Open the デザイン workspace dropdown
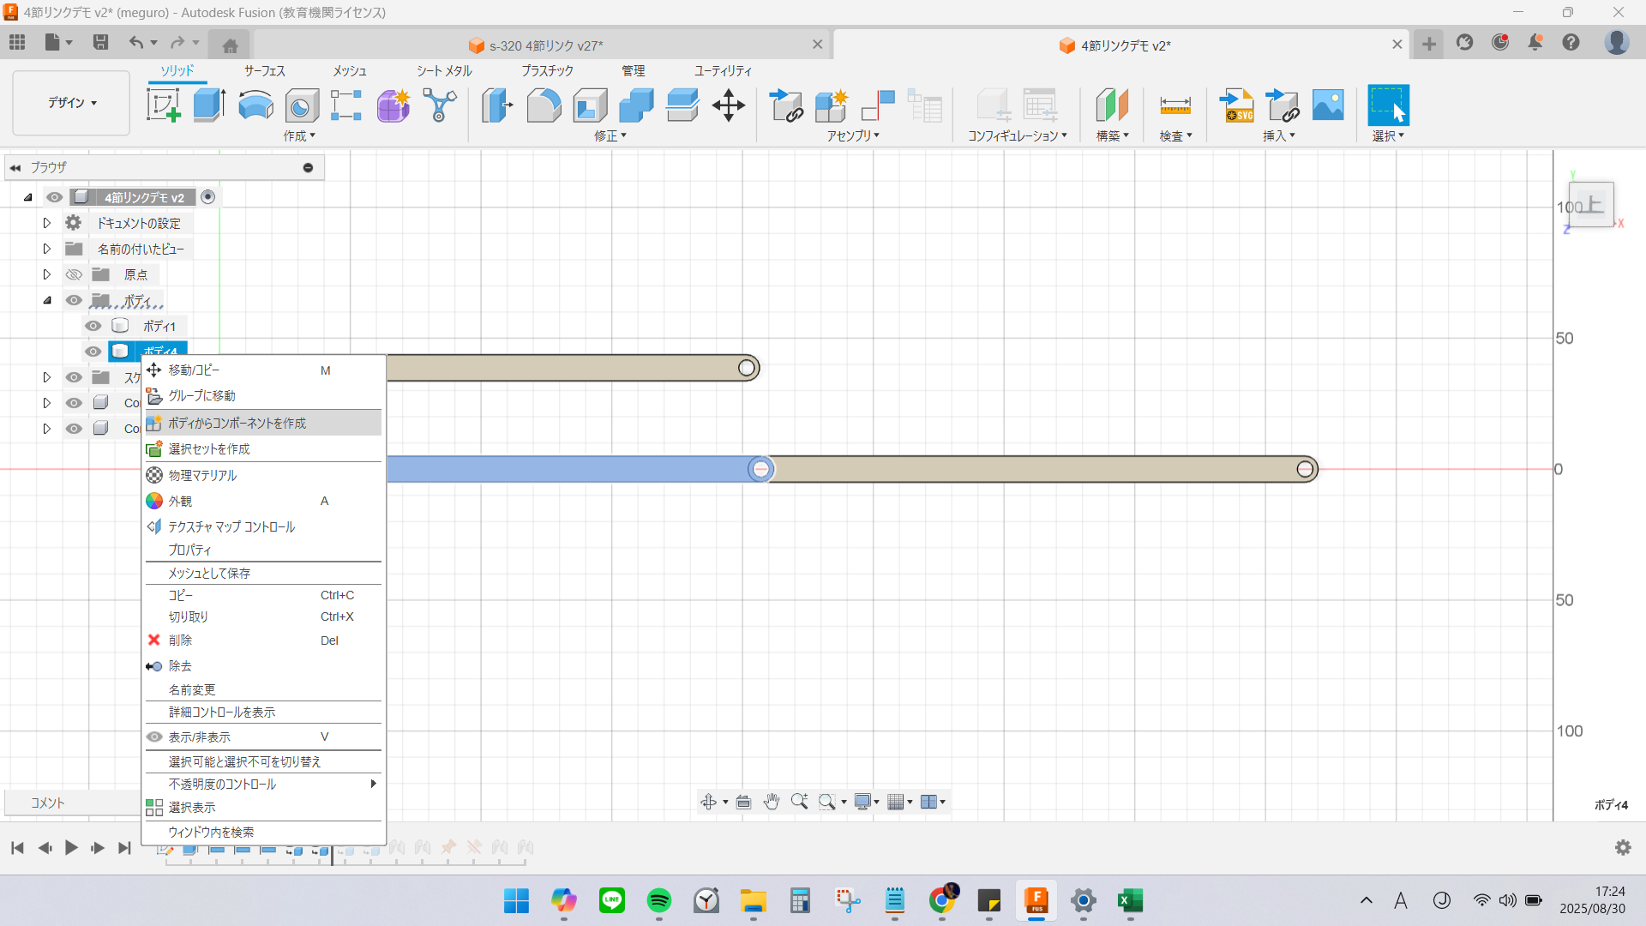The height and width of the screenshot is (926, 1646). (71, 103)
